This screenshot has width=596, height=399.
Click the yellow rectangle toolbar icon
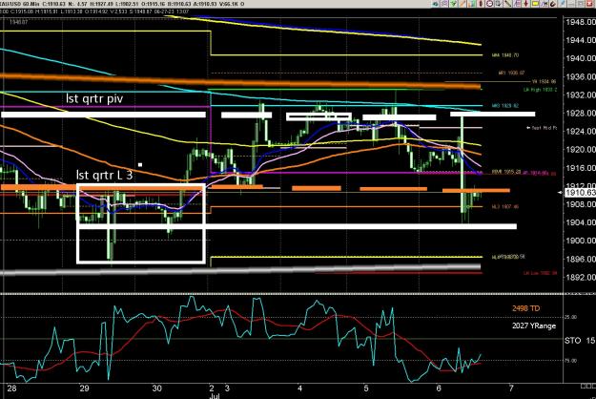535,4
